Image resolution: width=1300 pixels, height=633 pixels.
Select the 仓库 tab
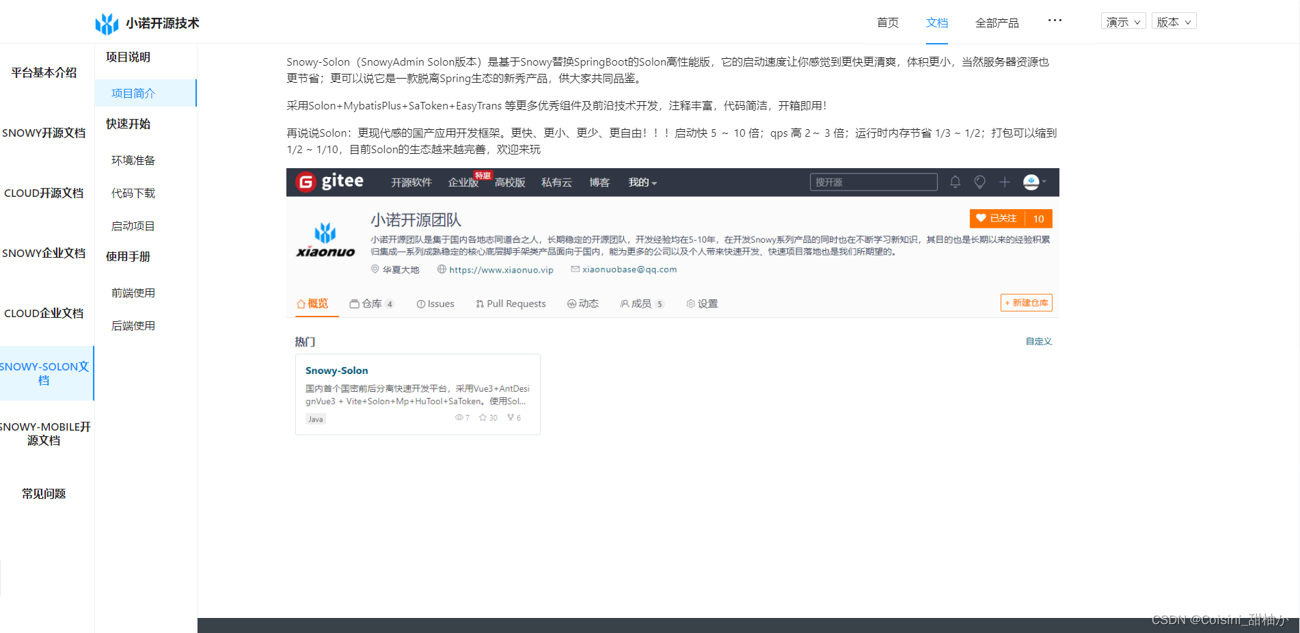coord(372,304)
